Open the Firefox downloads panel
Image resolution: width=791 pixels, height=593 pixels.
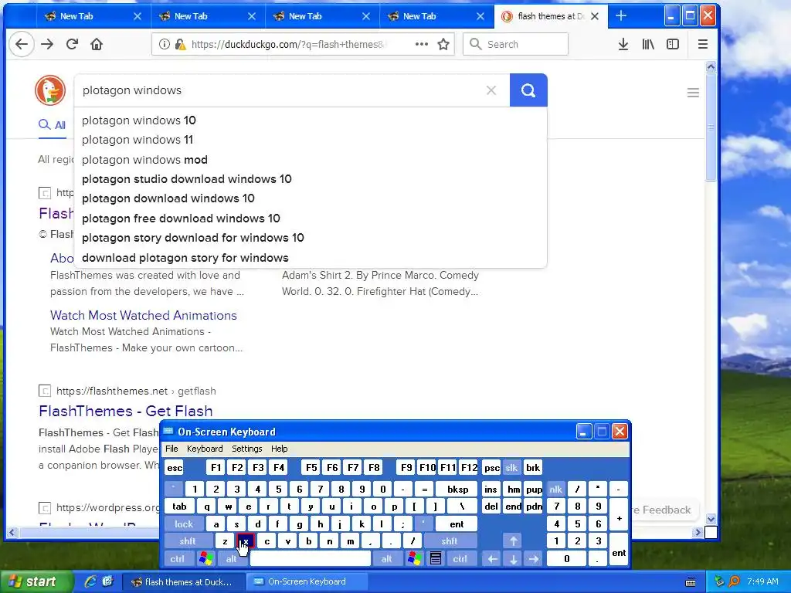(623, 44)
